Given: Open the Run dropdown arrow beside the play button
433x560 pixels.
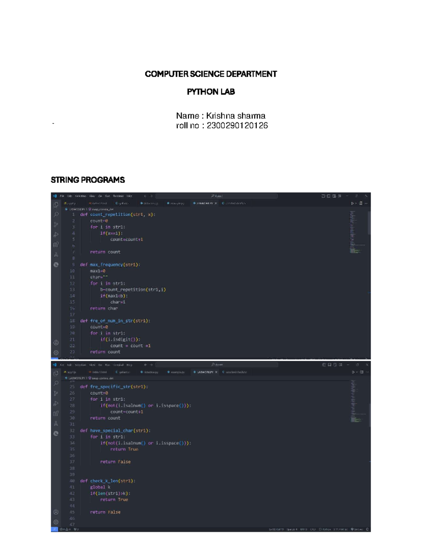Looking at the screenshot, I should tap(356, 203).
